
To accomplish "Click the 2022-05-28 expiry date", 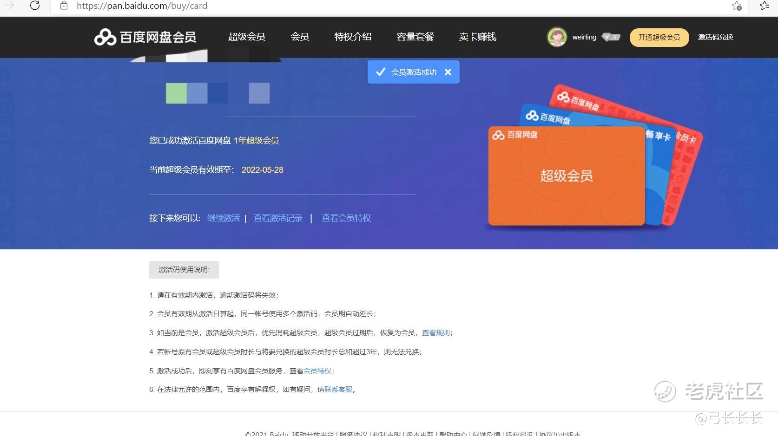I will [263, 170].
